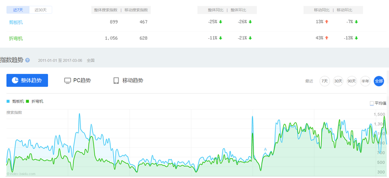The width and height of the screenshot is (389, 178).
Task: Click the red up arrow beside 13%
Action: 326,22
